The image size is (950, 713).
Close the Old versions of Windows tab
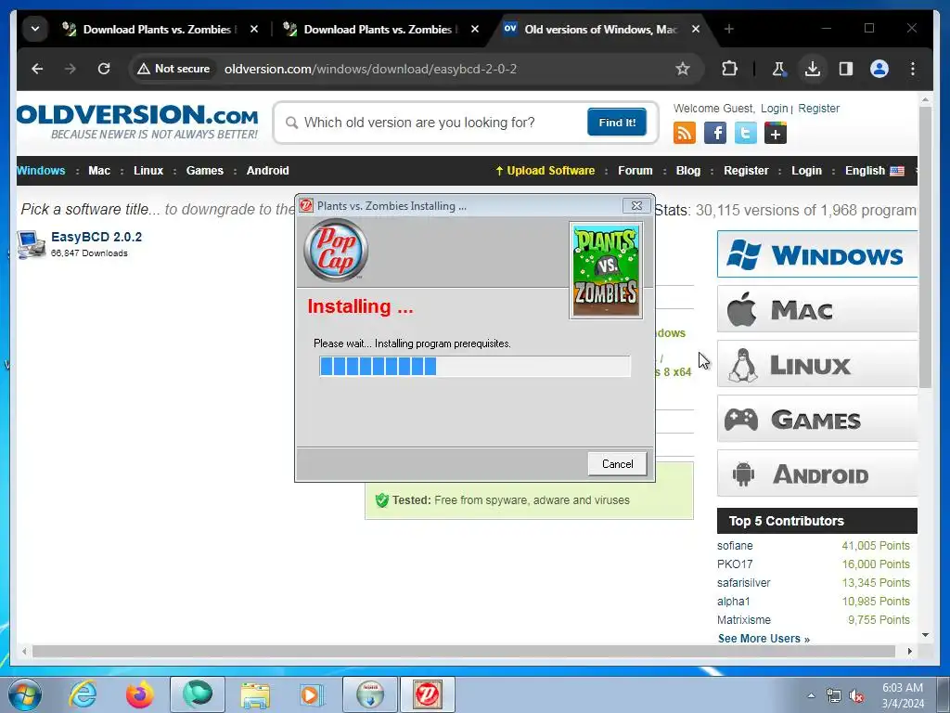coord(696,29)
